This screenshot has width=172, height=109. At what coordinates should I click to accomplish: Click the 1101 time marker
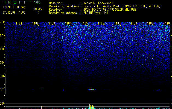click(19, 23)
